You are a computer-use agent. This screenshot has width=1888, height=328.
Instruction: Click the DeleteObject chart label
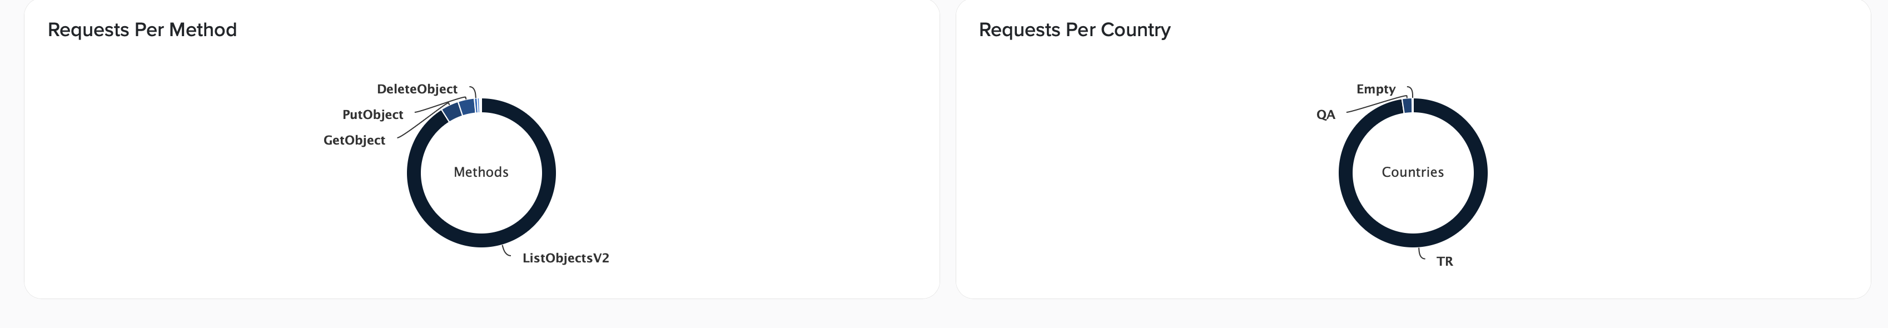tap(417, 90)
